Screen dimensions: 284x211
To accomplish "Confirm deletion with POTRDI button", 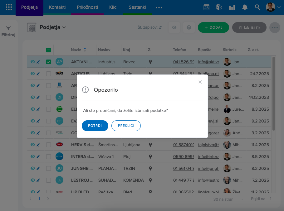I will [95, 126].
